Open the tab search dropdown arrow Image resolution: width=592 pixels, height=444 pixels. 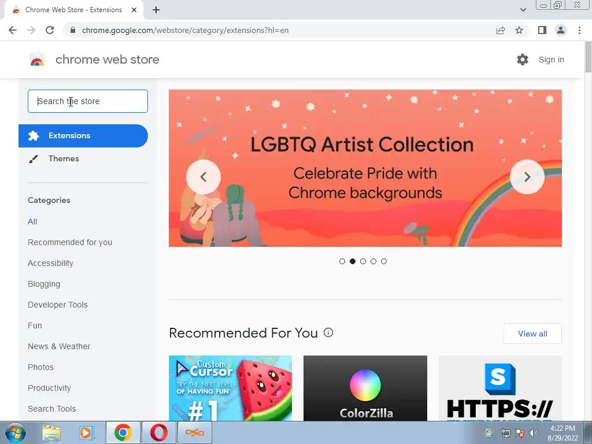(523, 10)
